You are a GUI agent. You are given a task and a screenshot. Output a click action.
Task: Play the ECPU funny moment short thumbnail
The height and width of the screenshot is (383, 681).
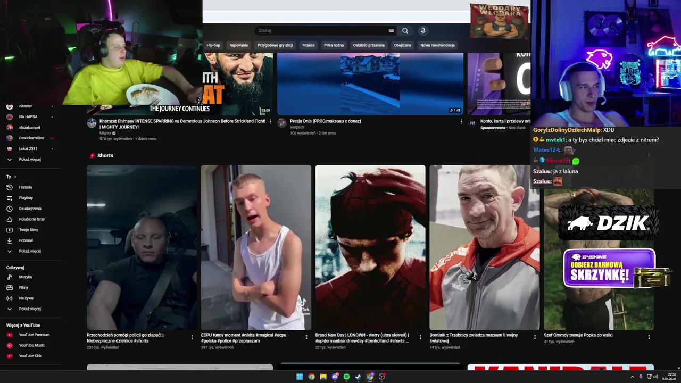(256, 247)
